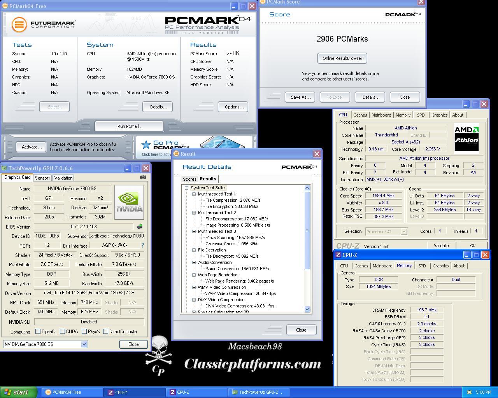Collapse the System Test Suite tree node
Screen dimensions: 498x398
click(186, 188)
